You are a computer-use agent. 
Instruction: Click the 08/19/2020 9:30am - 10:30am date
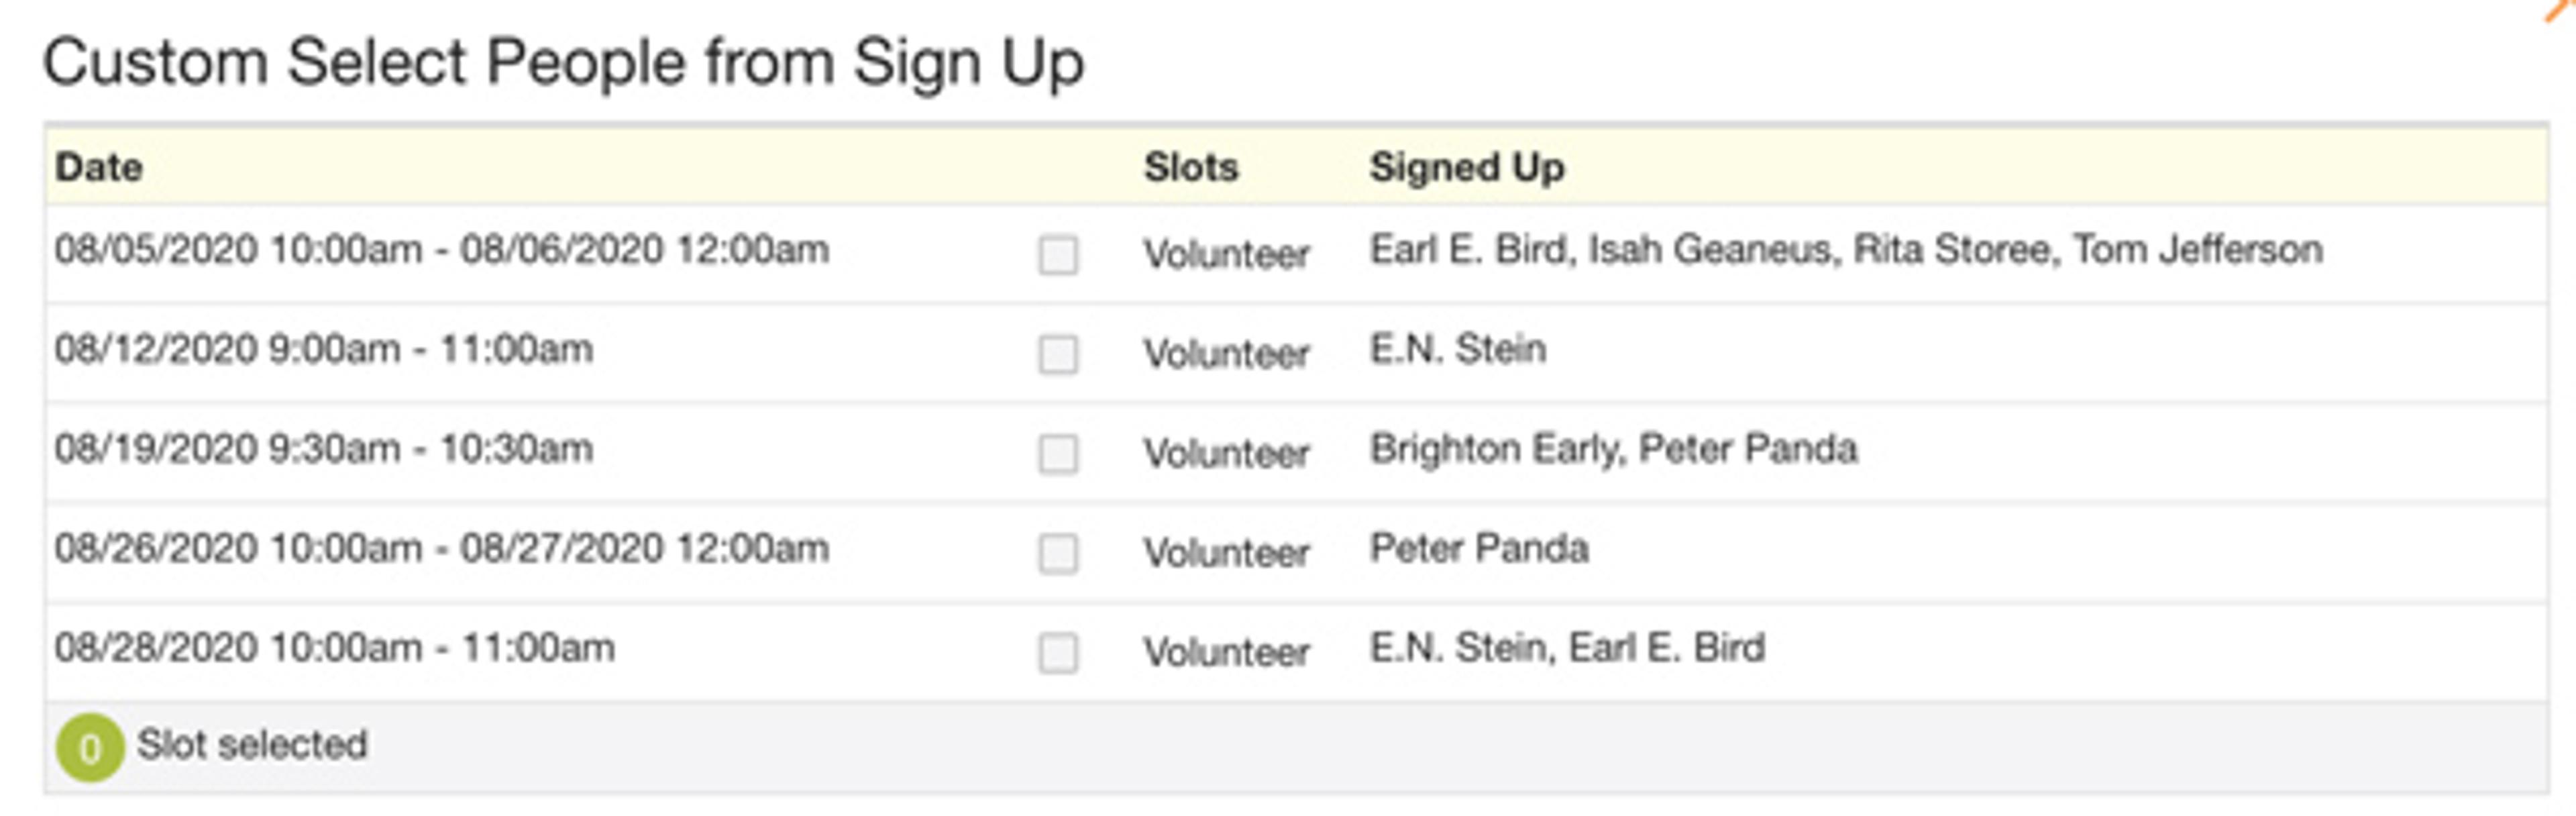(x=324, y=449)
